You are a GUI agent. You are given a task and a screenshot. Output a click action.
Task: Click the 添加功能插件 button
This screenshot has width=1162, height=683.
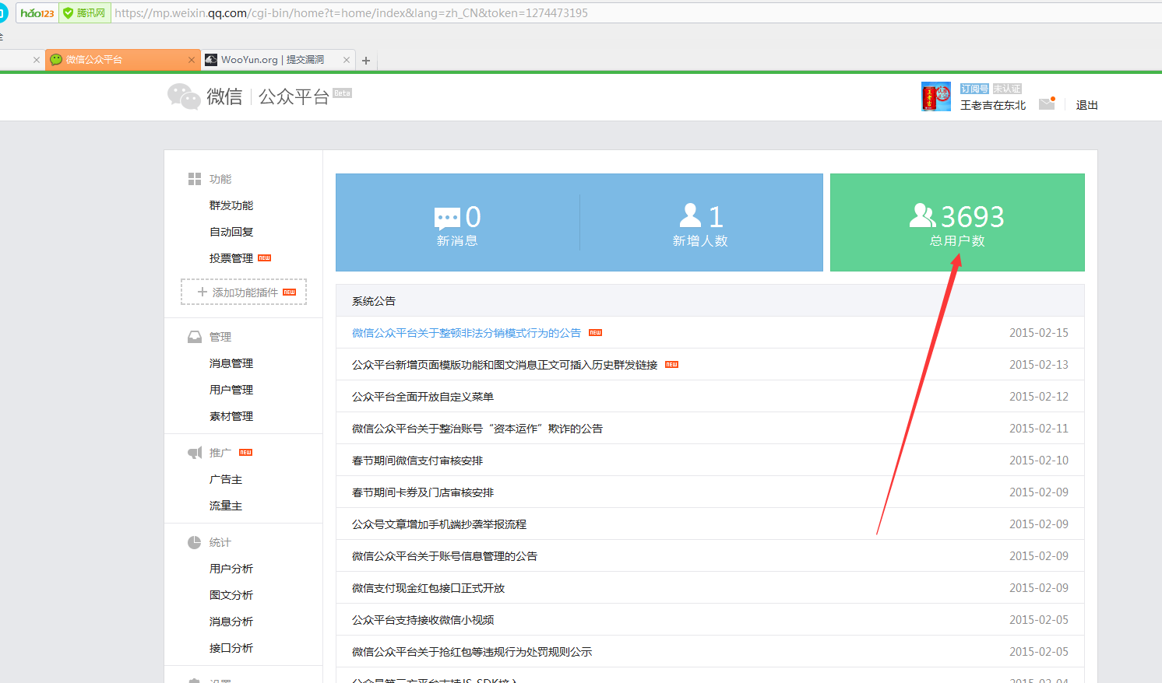[x=244, y=292]
